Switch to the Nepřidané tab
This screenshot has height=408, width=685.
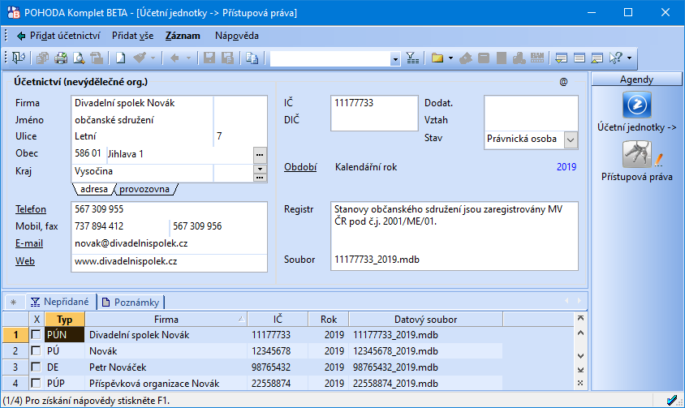(60, 302)
